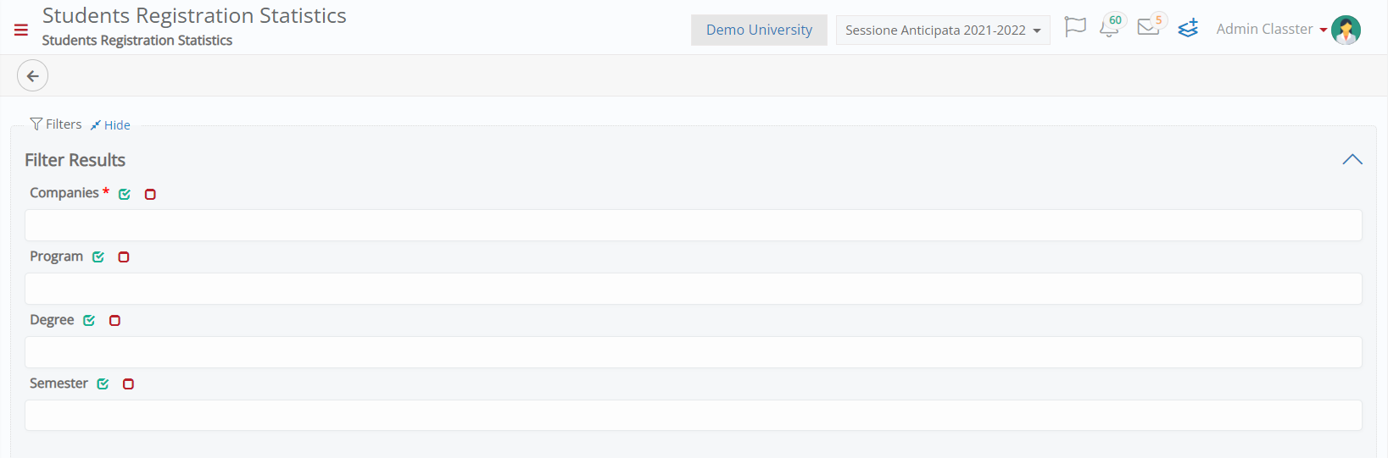Click the Filters funnel icon

point(36,124)
